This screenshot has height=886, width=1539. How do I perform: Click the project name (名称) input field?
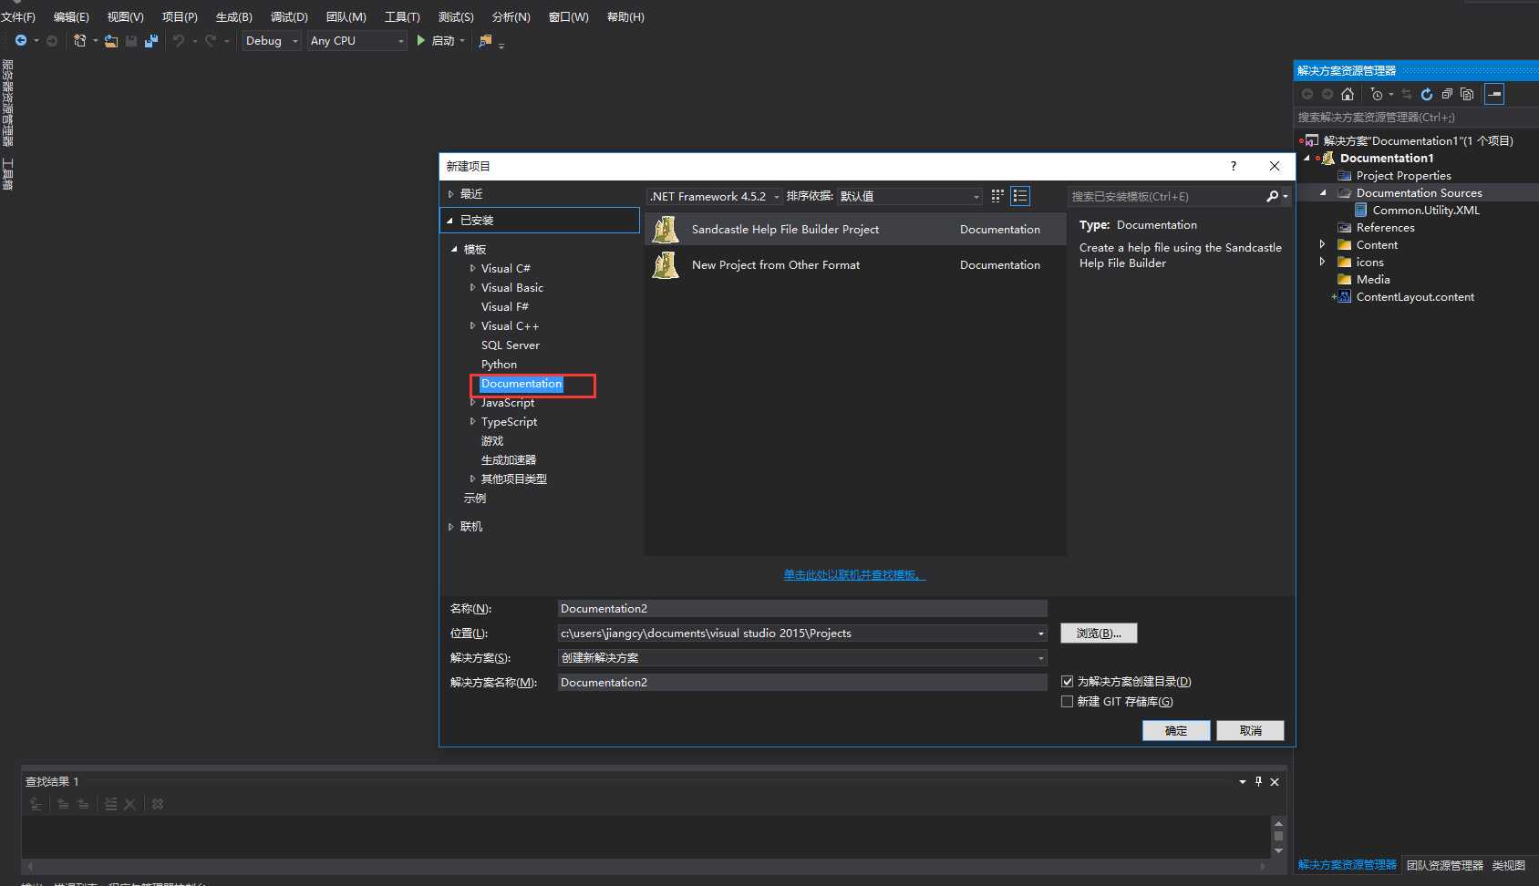click(x=802, y=609)
